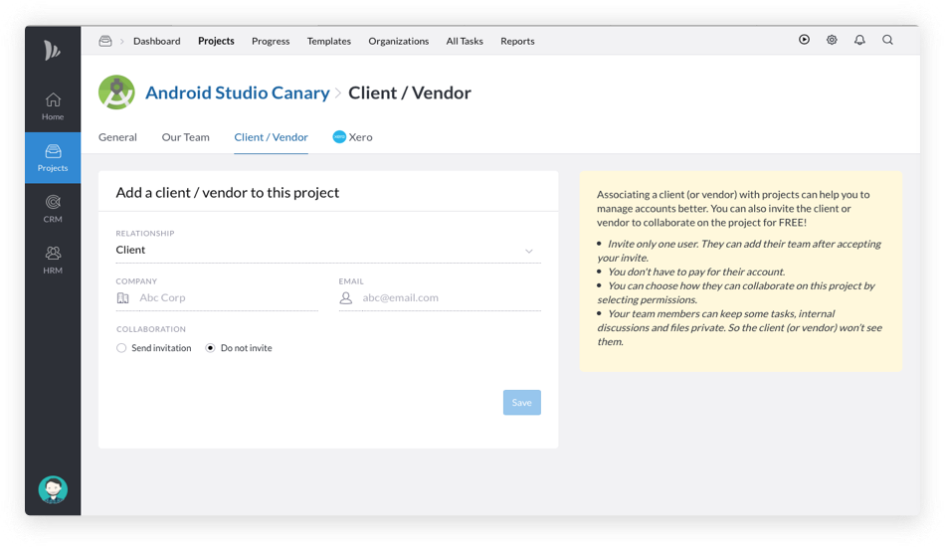
Task: Open settings gear icon
Action: 832,40
